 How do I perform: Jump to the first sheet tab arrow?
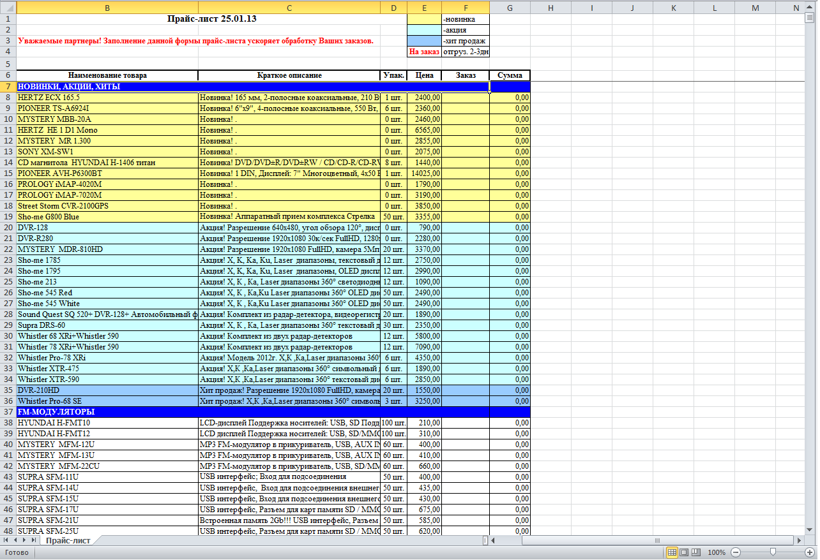(x=7, y=540)
